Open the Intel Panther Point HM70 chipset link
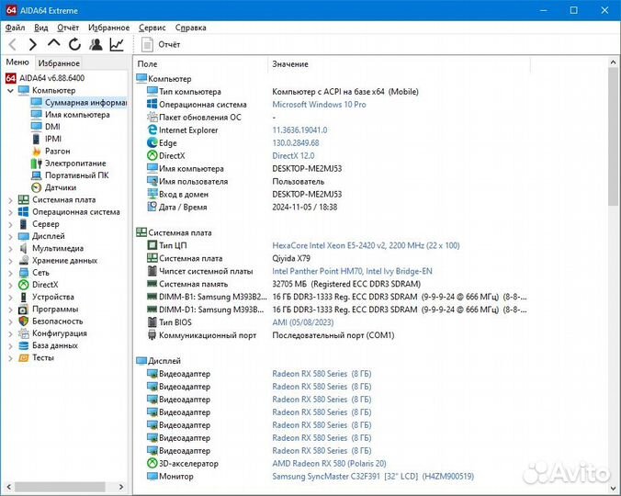The width and height of the screenshot is (621, 496). click(x=352, y=271)
